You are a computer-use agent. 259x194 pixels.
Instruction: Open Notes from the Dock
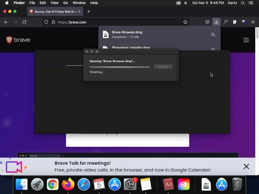(146, 184)
